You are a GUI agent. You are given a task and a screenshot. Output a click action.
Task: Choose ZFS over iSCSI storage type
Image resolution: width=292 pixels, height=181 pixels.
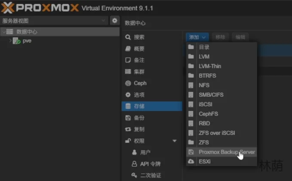[x=221, y=133]
